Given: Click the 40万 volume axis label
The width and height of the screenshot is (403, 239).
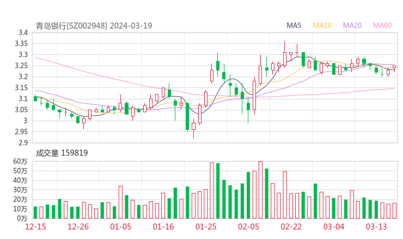Looking at the screenshot, I should (20, 180).
